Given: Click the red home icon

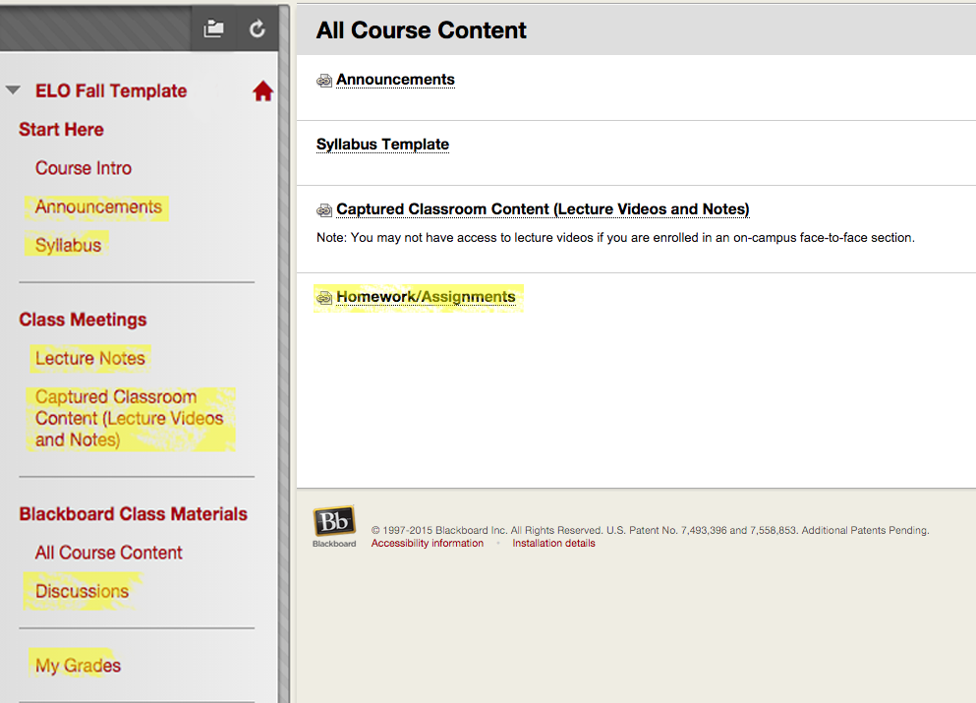Looking at the screenshot, I should coord(262,90).
